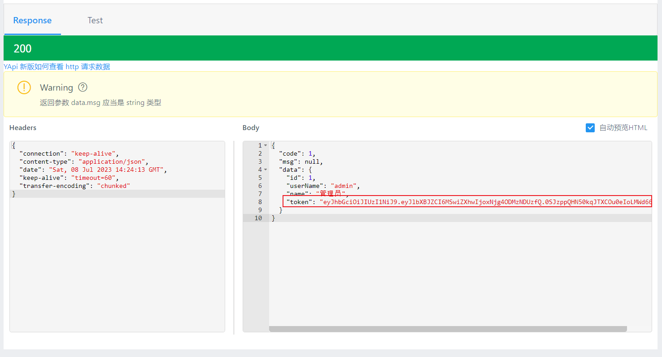This screenshot has height=357, width=662.
Task: Click the "keep-alive": "timeout=60" line
Action: 70,178
